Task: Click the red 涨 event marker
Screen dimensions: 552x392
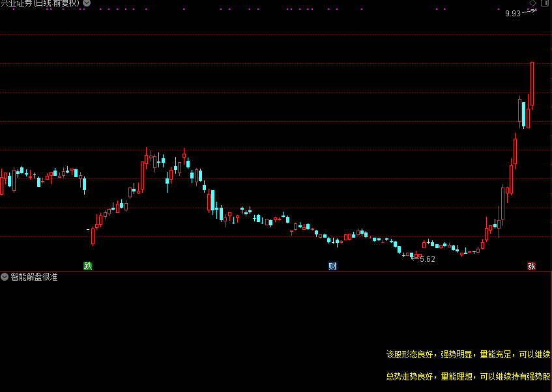Action: [531, 266]
